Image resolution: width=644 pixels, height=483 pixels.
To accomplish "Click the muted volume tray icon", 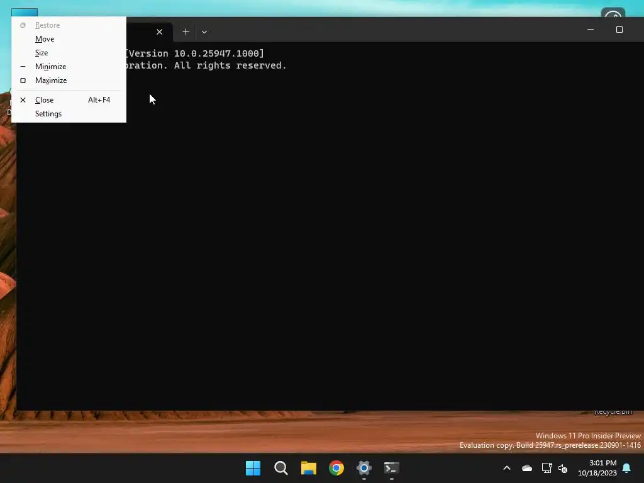I will (563, 468).
